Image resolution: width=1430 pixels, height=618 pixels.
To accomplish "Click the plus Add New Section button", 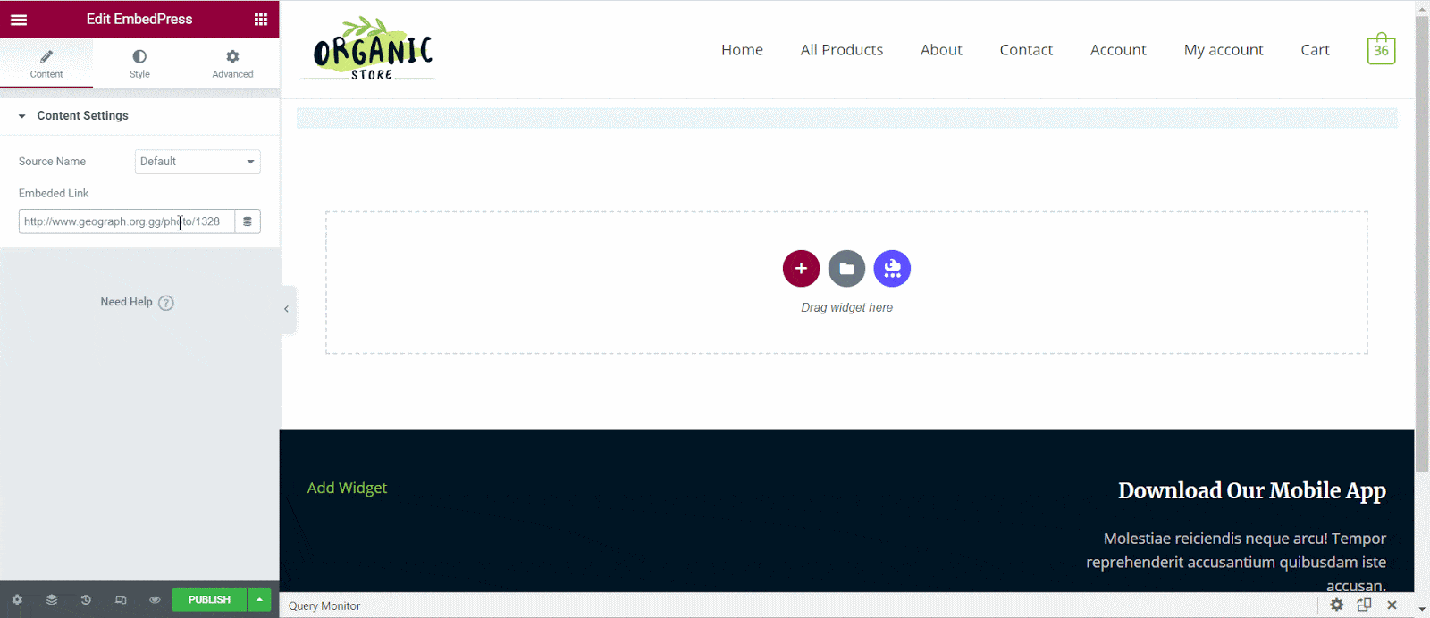I will (x=801, y=268).
